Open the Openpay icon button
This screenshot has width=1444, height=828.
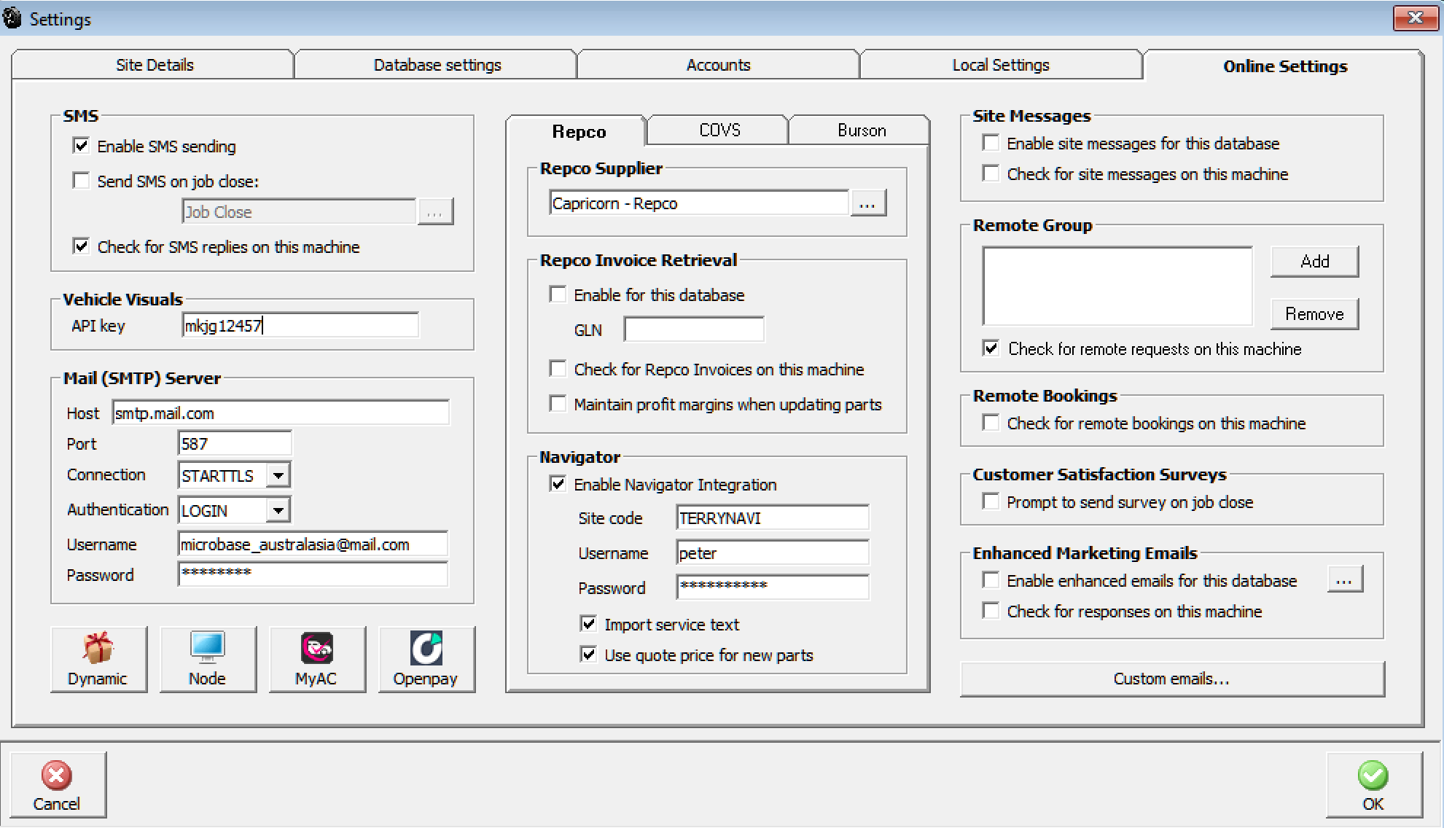coord(426,658)
